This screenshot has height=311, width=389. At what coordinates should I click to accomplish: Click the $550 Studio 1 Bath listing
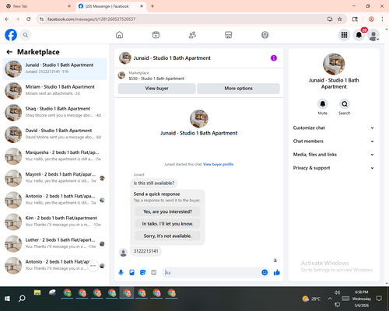[x=156, y=79]
